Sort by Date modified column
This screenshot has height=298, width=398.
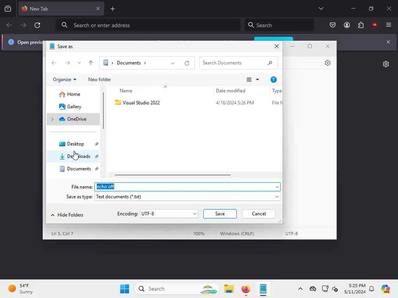pos(230,91)
